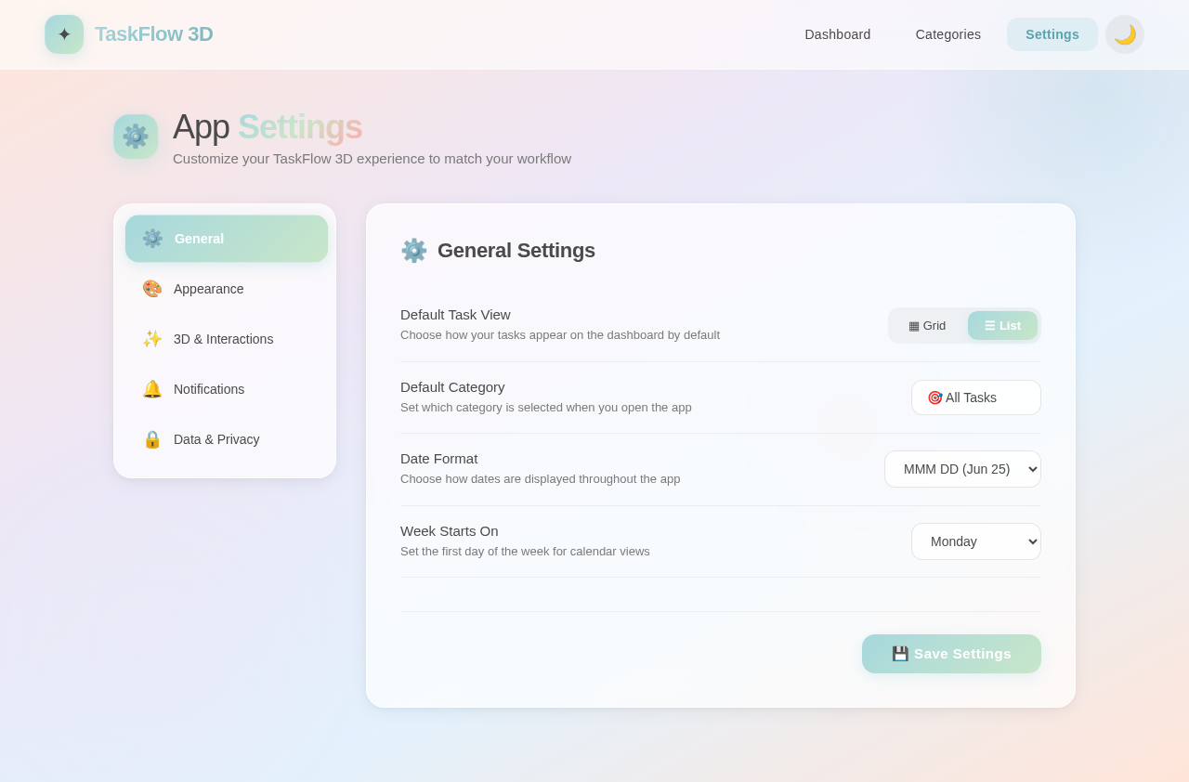1189x782 pixels.
Task: Open the Week Starts On dropdown
Action: click(x=975, y=541)
